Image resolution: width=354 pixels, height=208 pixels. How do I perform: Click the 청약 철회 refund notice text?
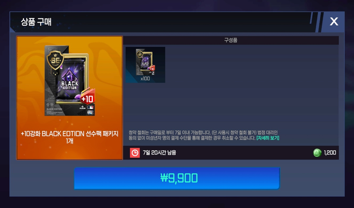(192, 135)
